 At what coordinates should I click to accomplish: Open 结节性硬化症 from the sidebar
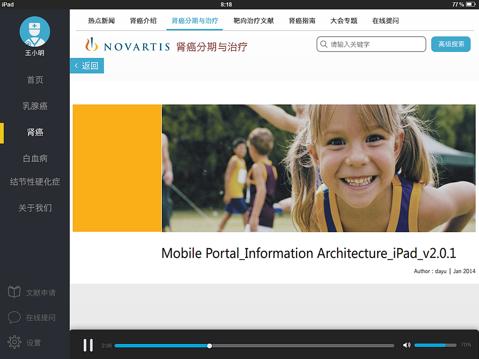pyautogui.click(x=35, y=182)
